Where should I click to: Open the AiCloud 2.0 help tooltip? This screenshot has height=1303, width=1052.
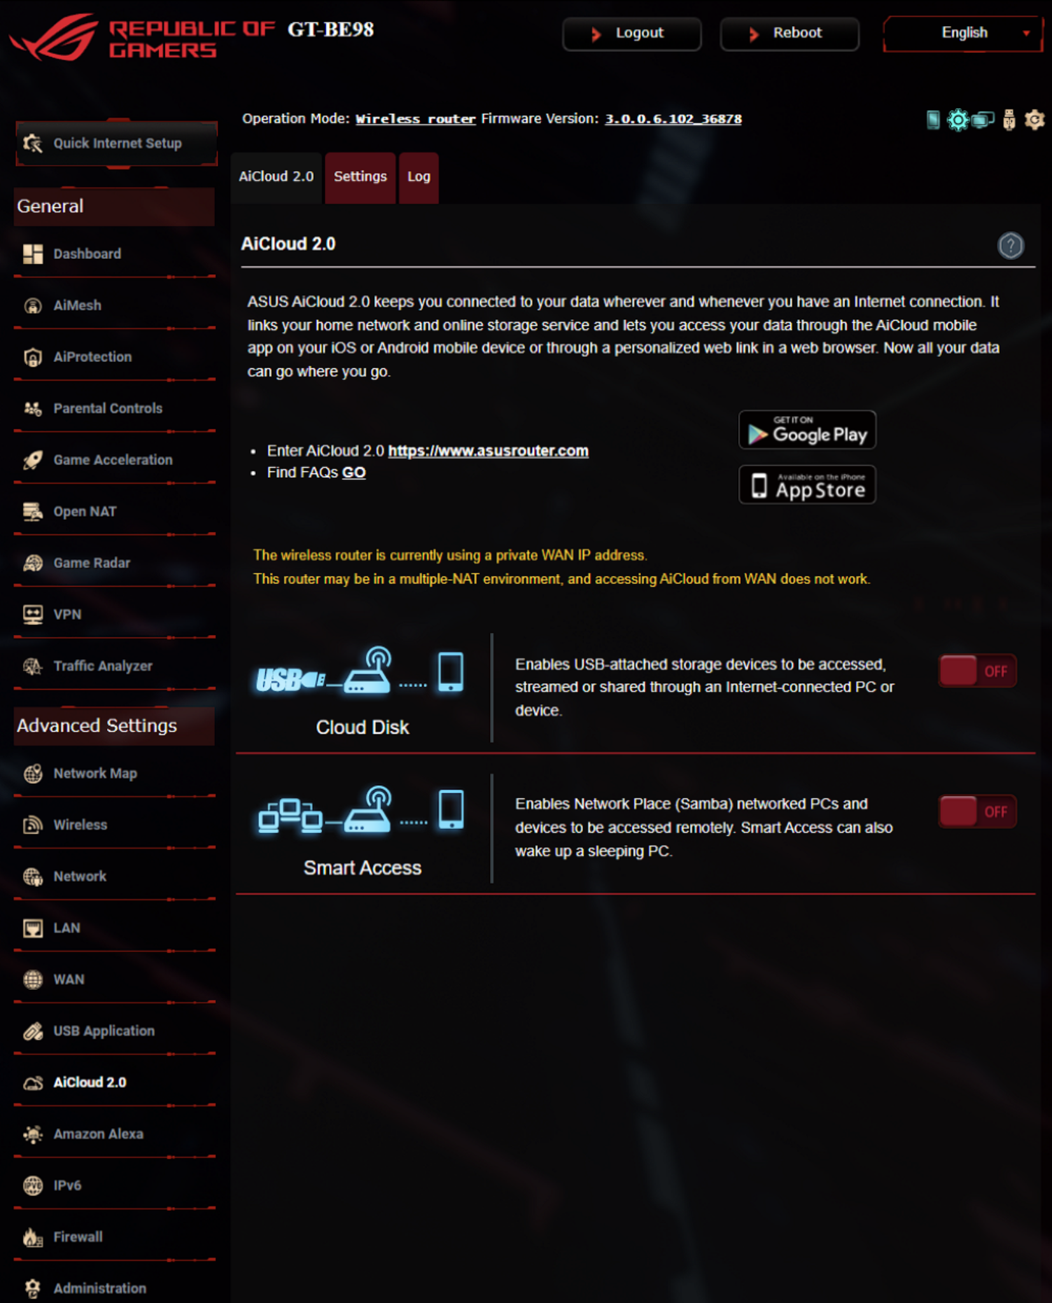point(1011,246)
